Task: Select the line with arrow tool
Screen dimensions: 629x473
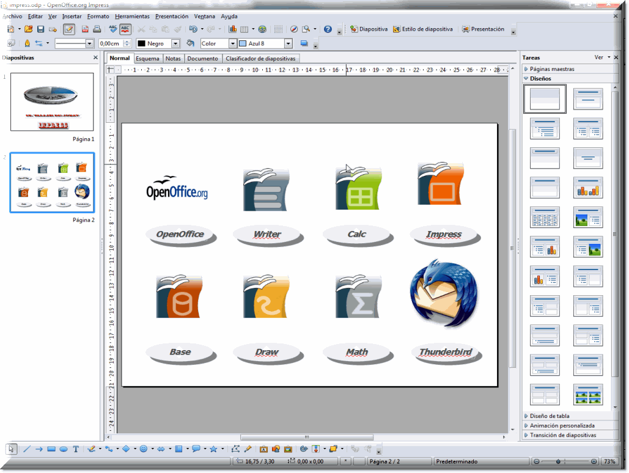Action: (x=39, y=449)
